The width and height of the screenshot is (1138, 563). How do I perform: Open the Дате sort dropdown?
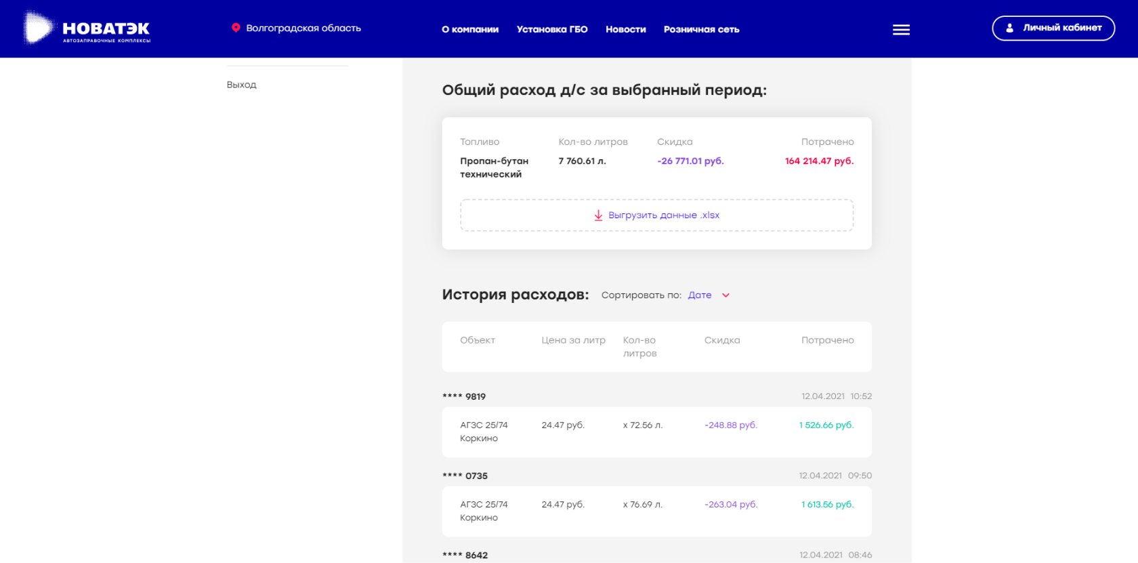tap(700, 295)
